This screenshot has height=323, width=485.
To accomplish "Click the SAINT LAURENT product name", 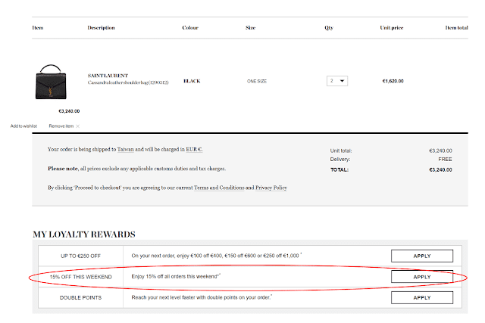I will 108,76.
